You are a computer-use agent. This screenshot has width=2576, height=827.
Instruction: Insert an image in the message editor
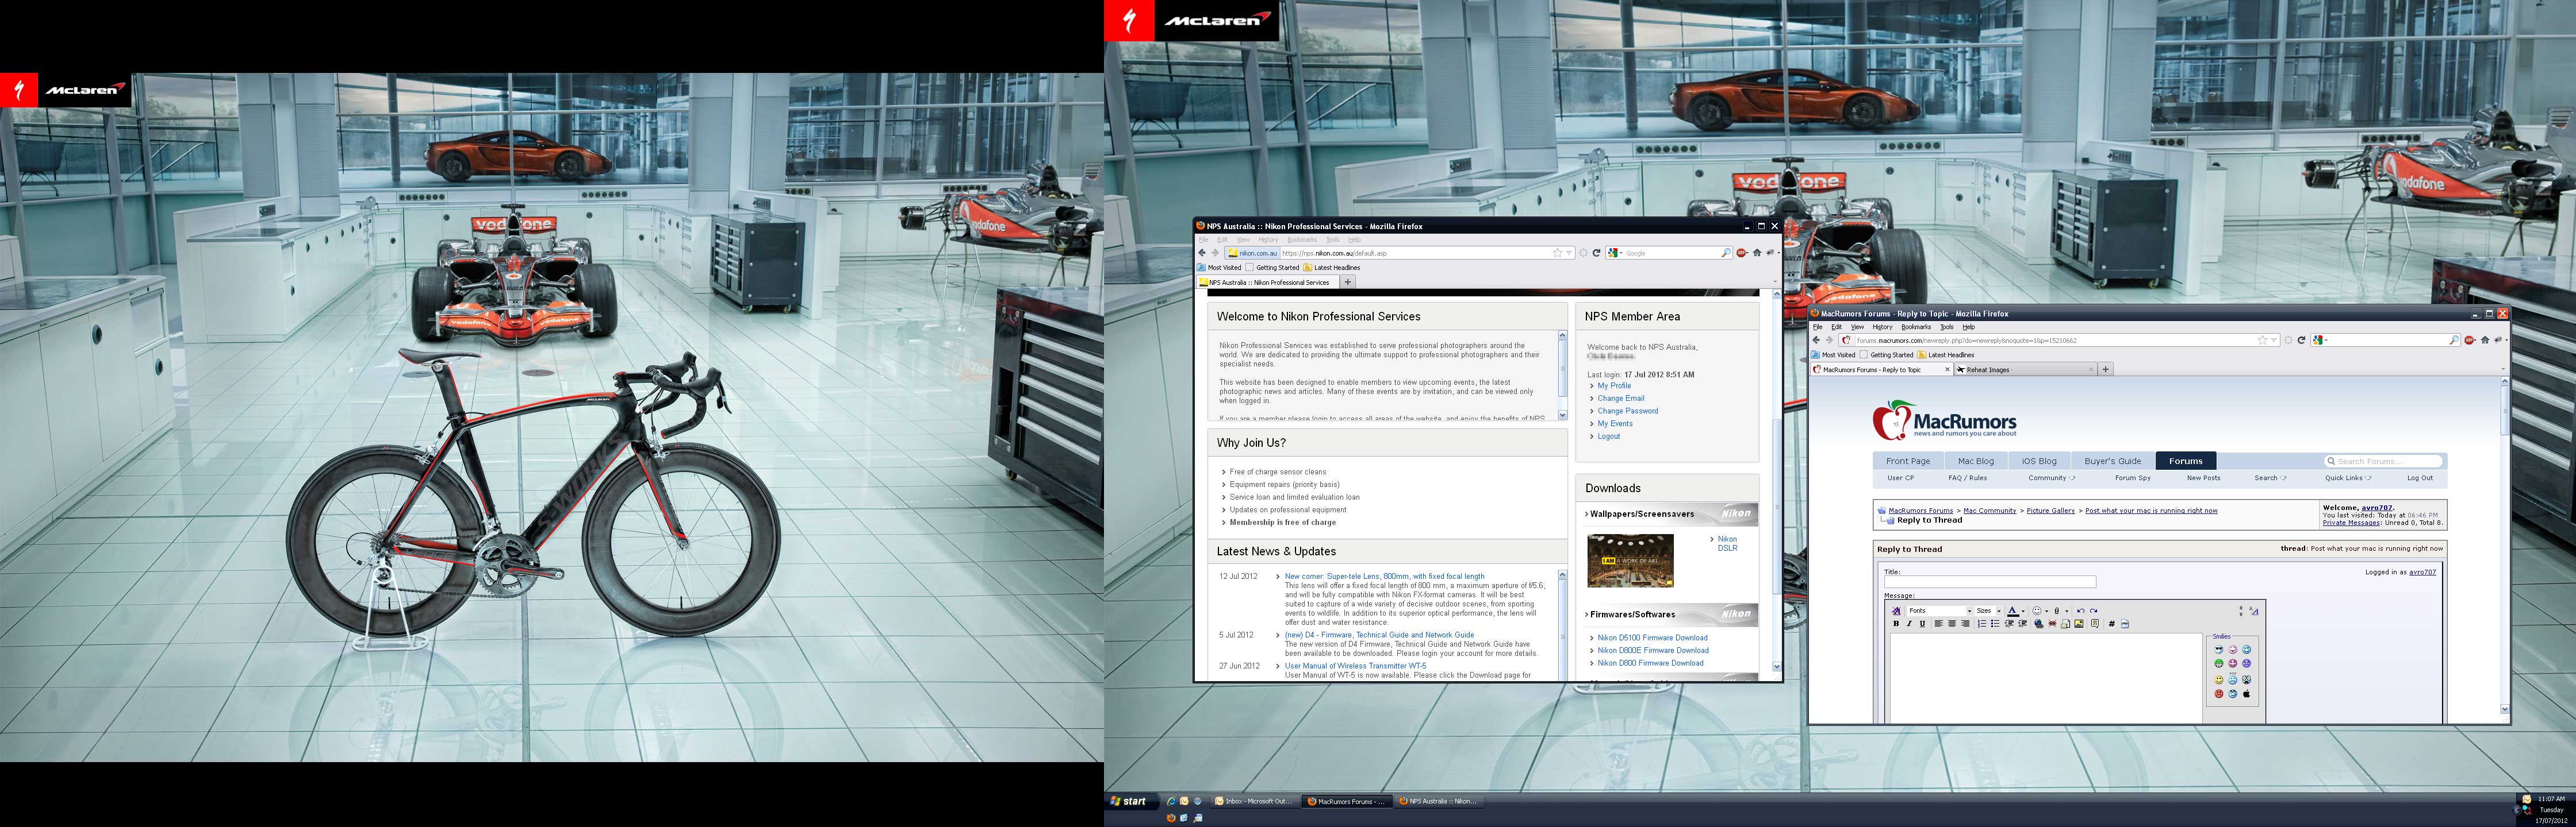2079,624
